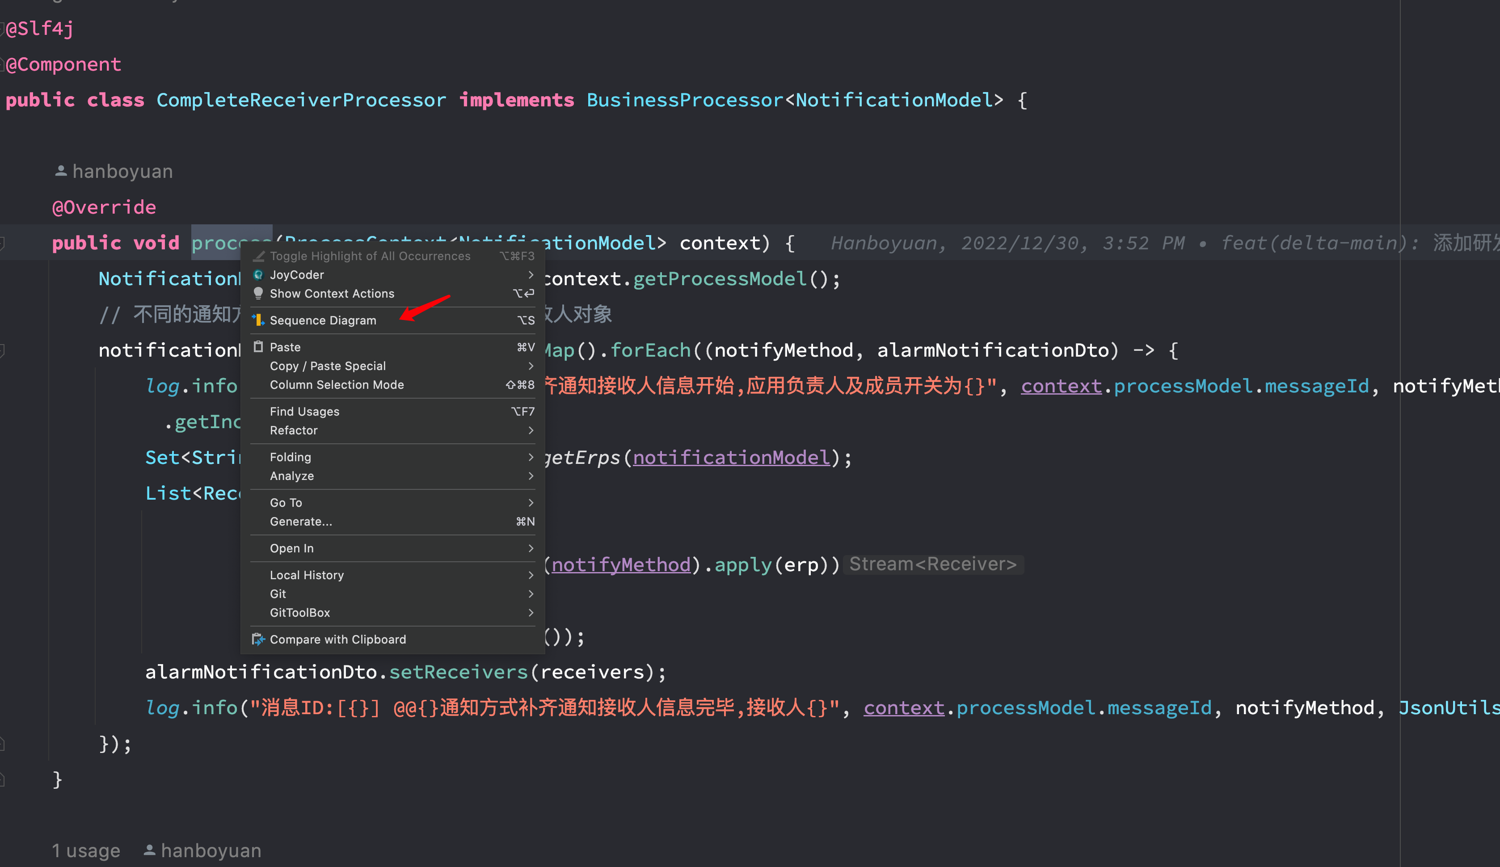
Task: Click the BusinessProcessor interface name
Action: tap(685, 100)
